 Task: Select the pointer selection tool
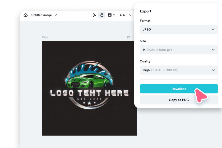pos(94,15)
